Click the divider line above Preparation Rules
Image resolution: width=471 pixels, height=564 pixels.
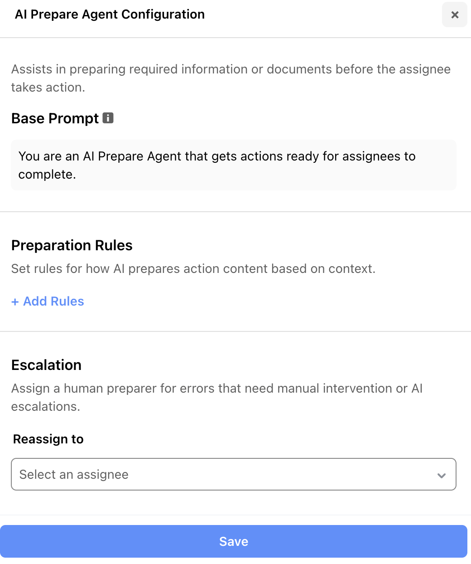click(x=235, y=212)
